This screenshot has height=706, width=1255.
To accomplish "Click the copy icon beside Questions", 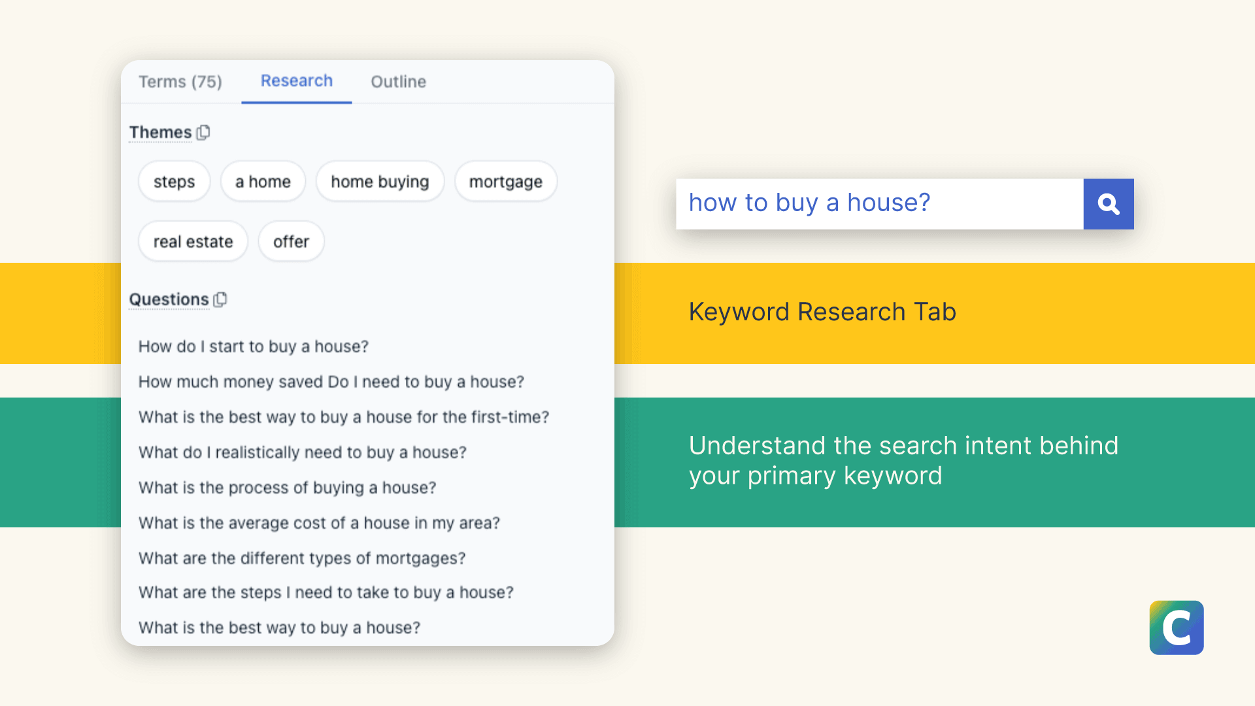I will pyautogui.click(x=220, y=299).
